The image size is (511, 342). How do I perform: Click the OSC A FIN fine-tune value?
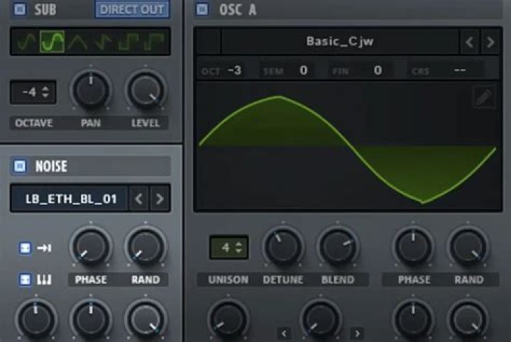(x=378, y=70)
